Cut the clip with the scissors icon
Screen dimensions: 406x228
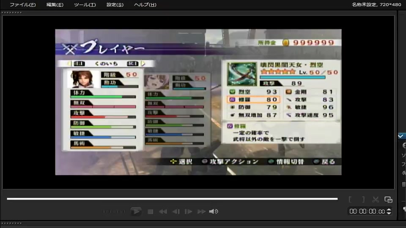pos(376,199)
